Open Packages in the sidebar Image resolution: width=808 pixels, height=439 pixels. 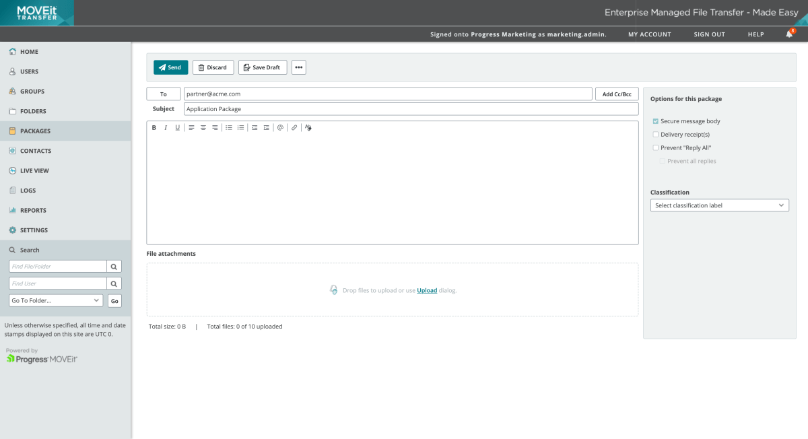pos(35,131)
